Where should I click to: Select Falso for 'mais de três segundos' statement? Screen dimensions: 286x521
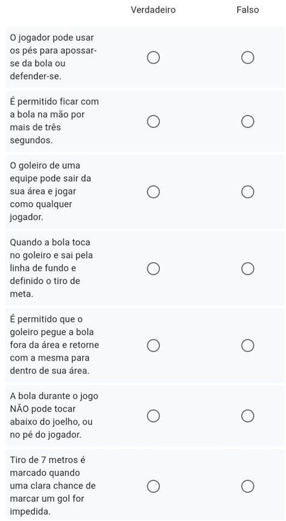(x=248, y=121)
